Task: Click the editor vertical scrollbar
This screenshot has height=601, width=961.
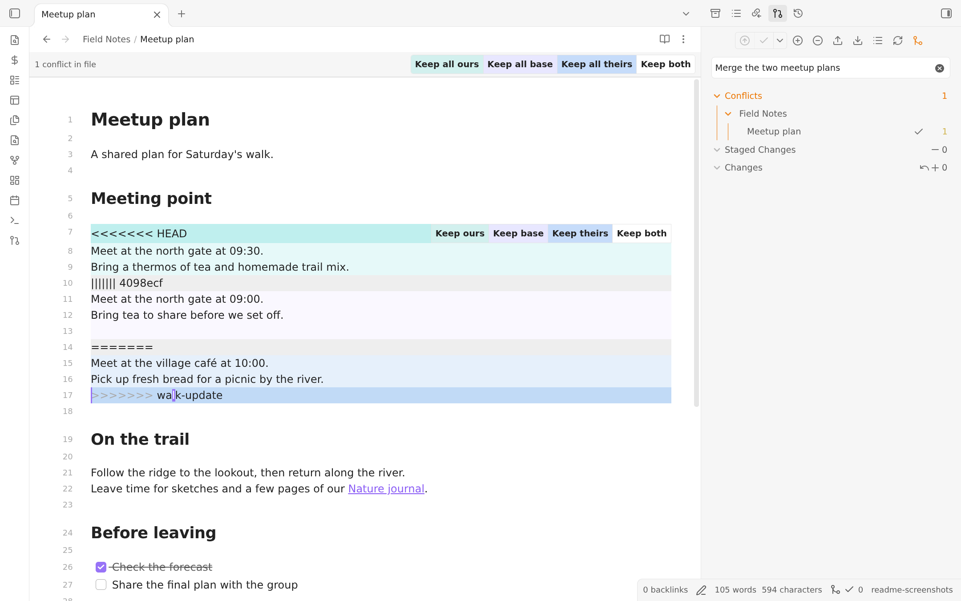Action: point(696,243)
